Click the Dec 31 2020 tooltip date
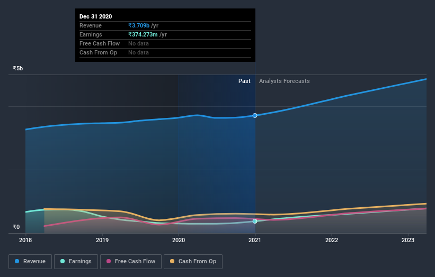 pyautogui.click(x=96, y=16)
